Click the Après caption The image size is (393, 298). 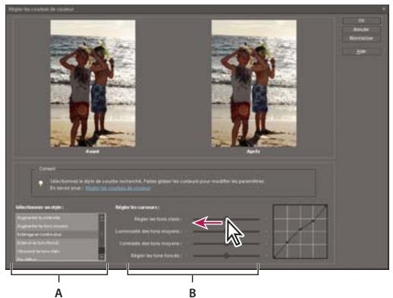point(253,152)
